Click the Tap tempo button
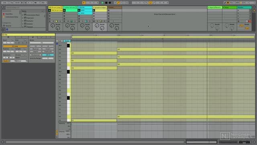Viewport: 257px width, 145px height. [x=12, y=3]
